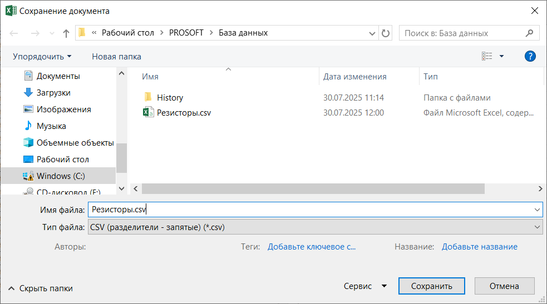Close the Сохранение документа dialog
547x304 pixels.
534,11
